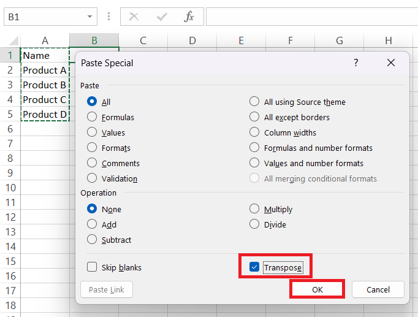418x317 pixels.
Task: Select column D header
Action: click(x=192, y=40)
